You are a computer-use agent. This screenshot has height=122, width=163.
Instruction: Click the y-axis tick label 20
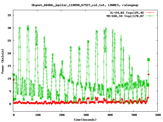coord(9,53)
